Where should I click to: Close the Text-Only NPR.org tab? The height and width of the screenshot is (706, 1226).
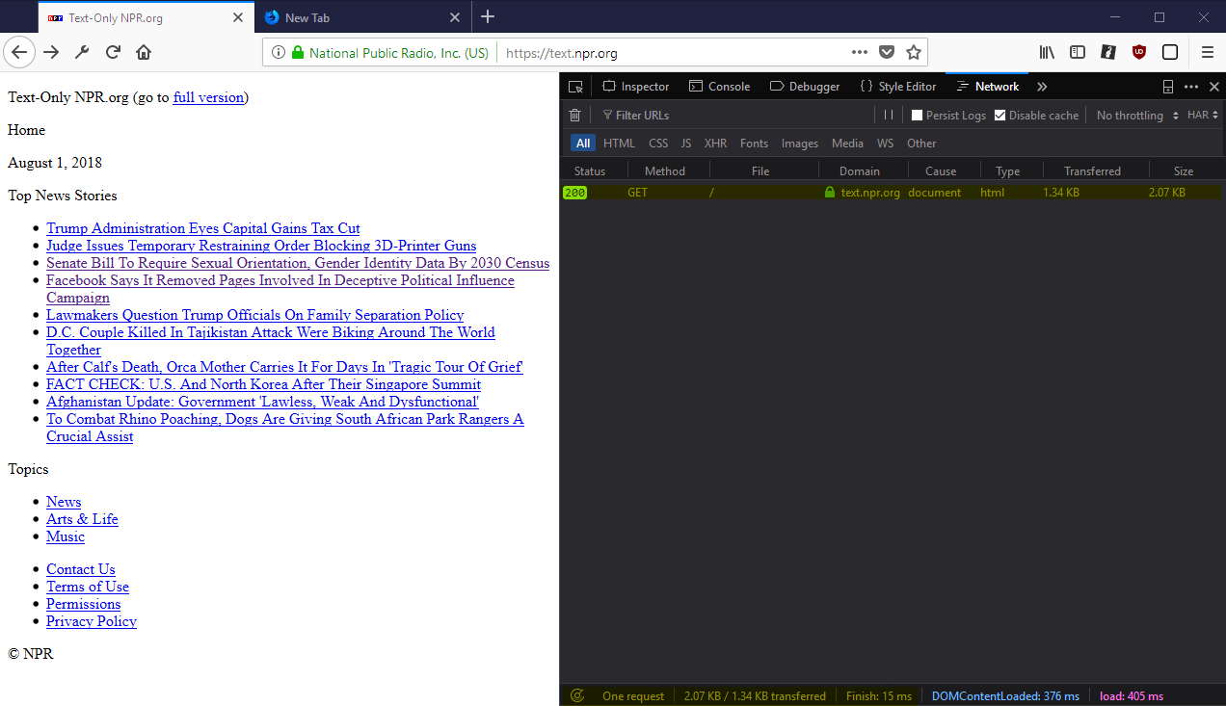coord(238,17)
